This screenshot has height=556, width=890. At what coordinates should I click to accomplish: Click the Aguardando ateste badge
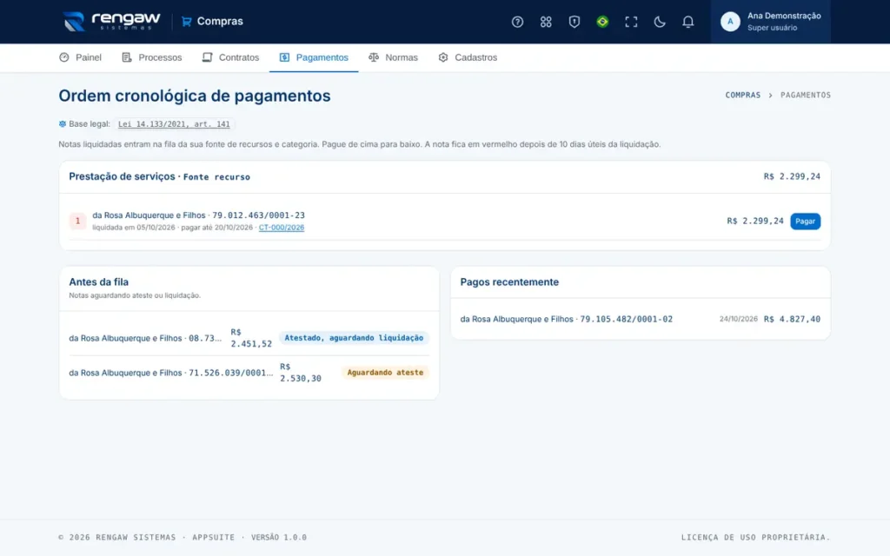(385, 372)
